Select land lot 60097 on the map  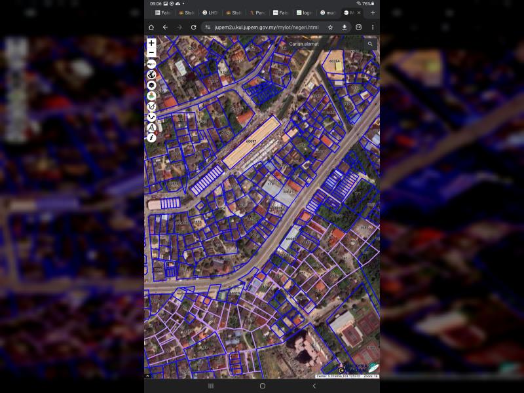click(x=252, y=141)
